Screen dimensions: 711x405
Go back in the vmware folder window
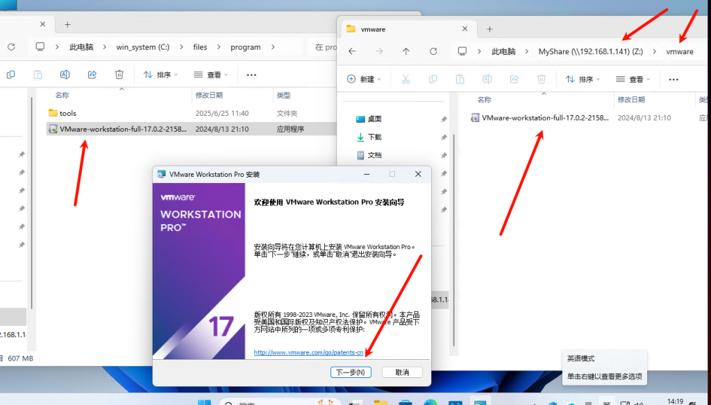tap(352, 51)
